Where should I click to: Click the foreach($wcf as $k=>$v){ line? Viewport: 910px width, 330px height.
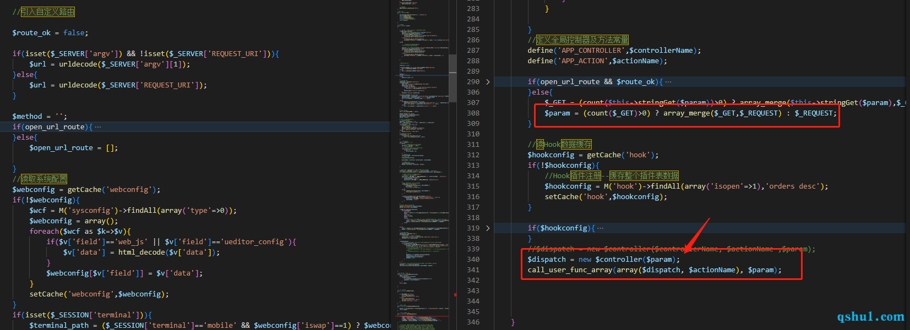80,232
